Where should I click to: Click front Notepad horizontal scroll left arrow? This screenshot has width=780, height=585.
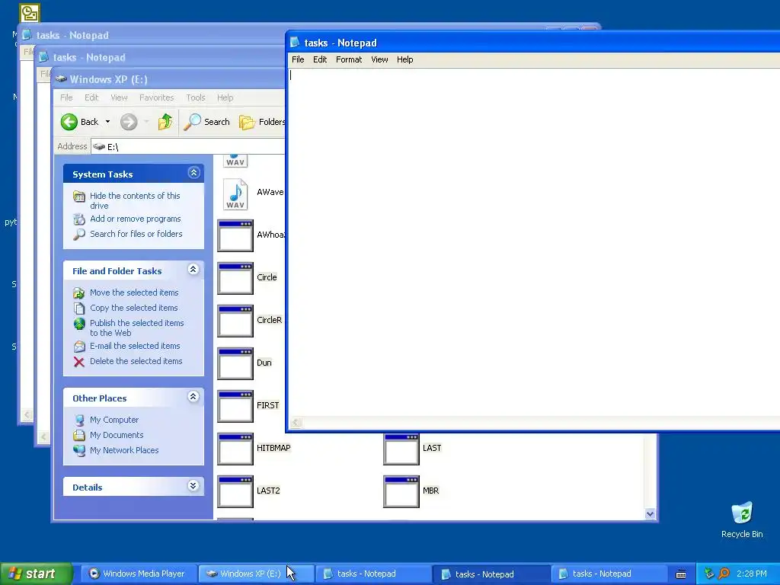[296, 423]
